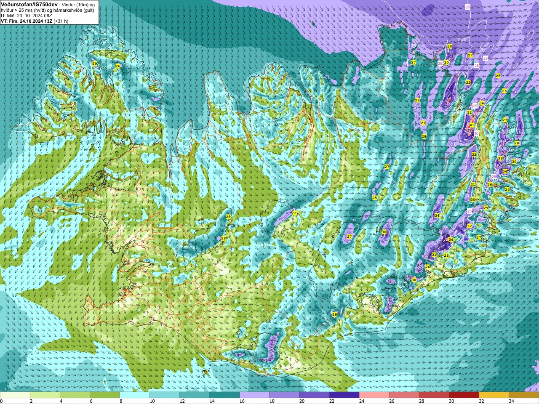
Task: Click the legend tick label '16'
Action: 242,401
